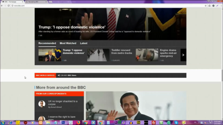
Task: Open the 'Toddler rescued from metro tracks' story
Action: (122, 52)
